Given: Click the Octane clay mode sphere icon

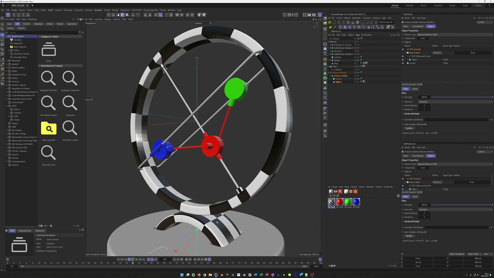Looking at the screenshot, I should [357, 22].
